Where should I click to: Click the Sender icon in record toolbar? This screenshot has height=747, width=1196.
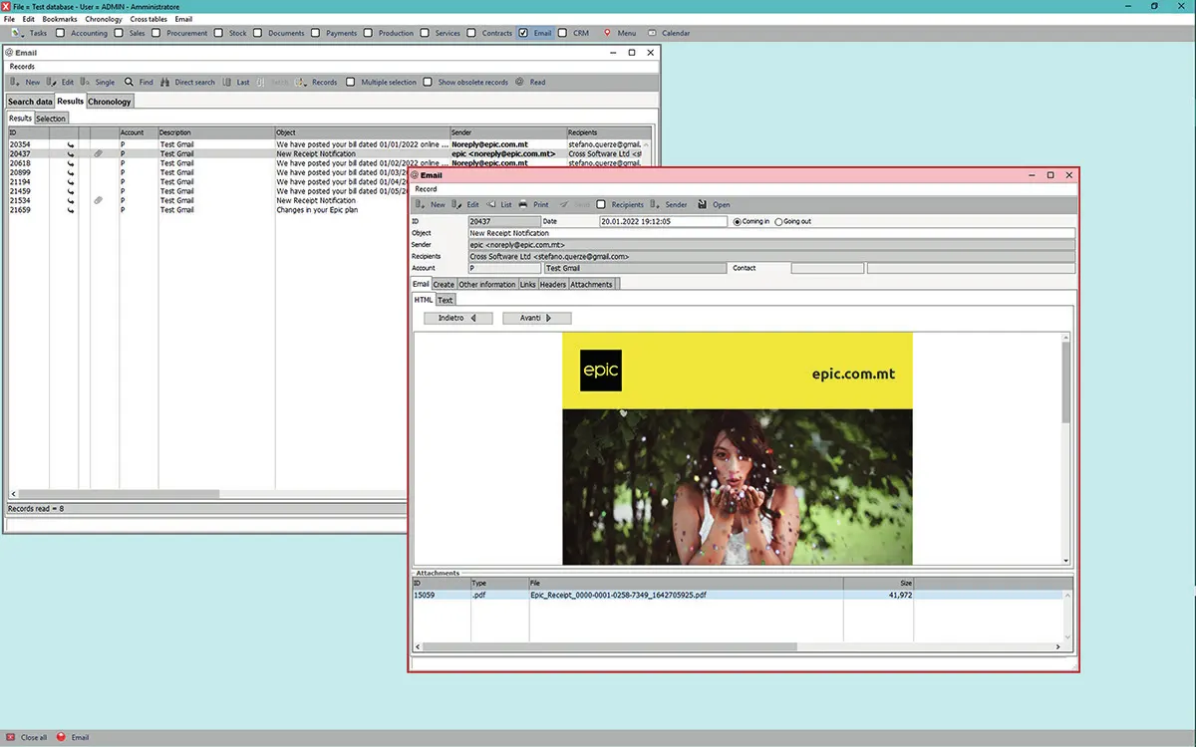pyautogui.click(x=655, y=204)
